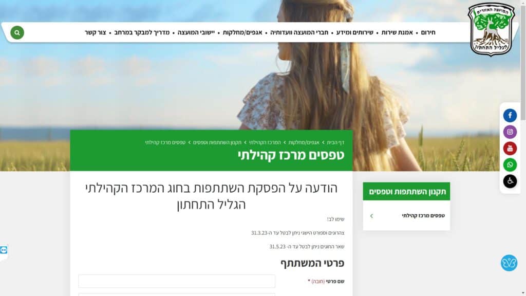This screenshot has height=296, width=526.
Task: Open the YouTube channel icon
Action: click(x=510, y=149)
